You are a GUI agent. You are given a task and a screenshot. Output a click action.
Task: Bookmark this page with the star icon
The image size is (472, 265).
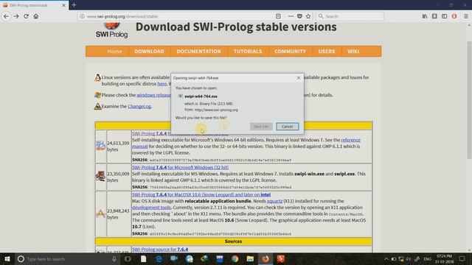click(308, 16)
